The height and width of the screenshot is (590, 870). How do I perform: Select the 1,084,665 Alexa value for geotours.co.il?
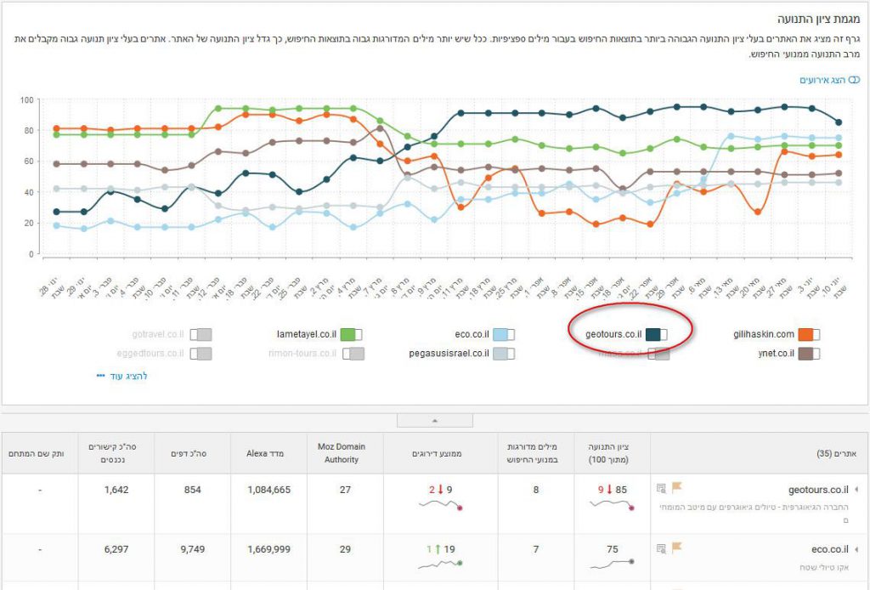pyautogui.click(x=269, y=490)
